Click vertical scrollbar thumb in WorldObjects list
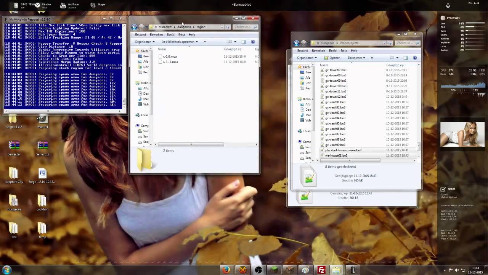The height and width of the screenshot is (275, 488). (x=419, y=146)
